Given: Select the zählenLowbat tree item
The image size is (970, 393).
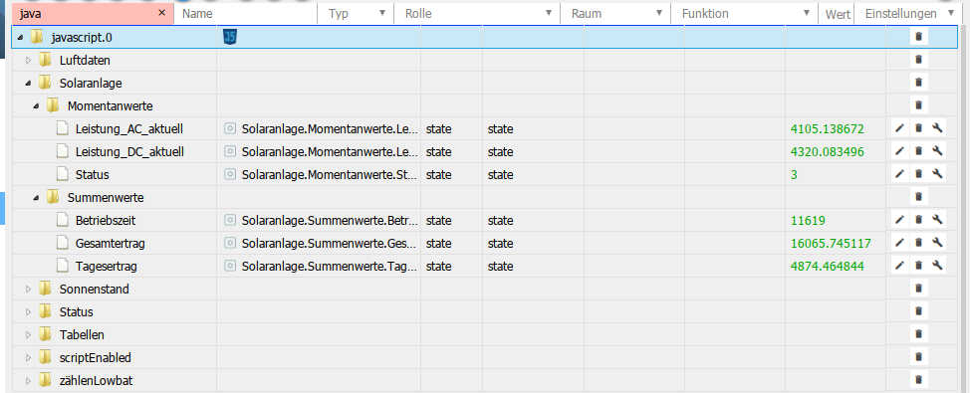Looking at the screenshot, I should 96,381.
